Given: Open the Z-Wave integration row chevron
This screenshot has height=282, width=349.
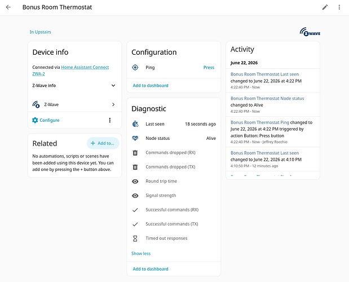Looking at the screenshot, I should (113, 104).
